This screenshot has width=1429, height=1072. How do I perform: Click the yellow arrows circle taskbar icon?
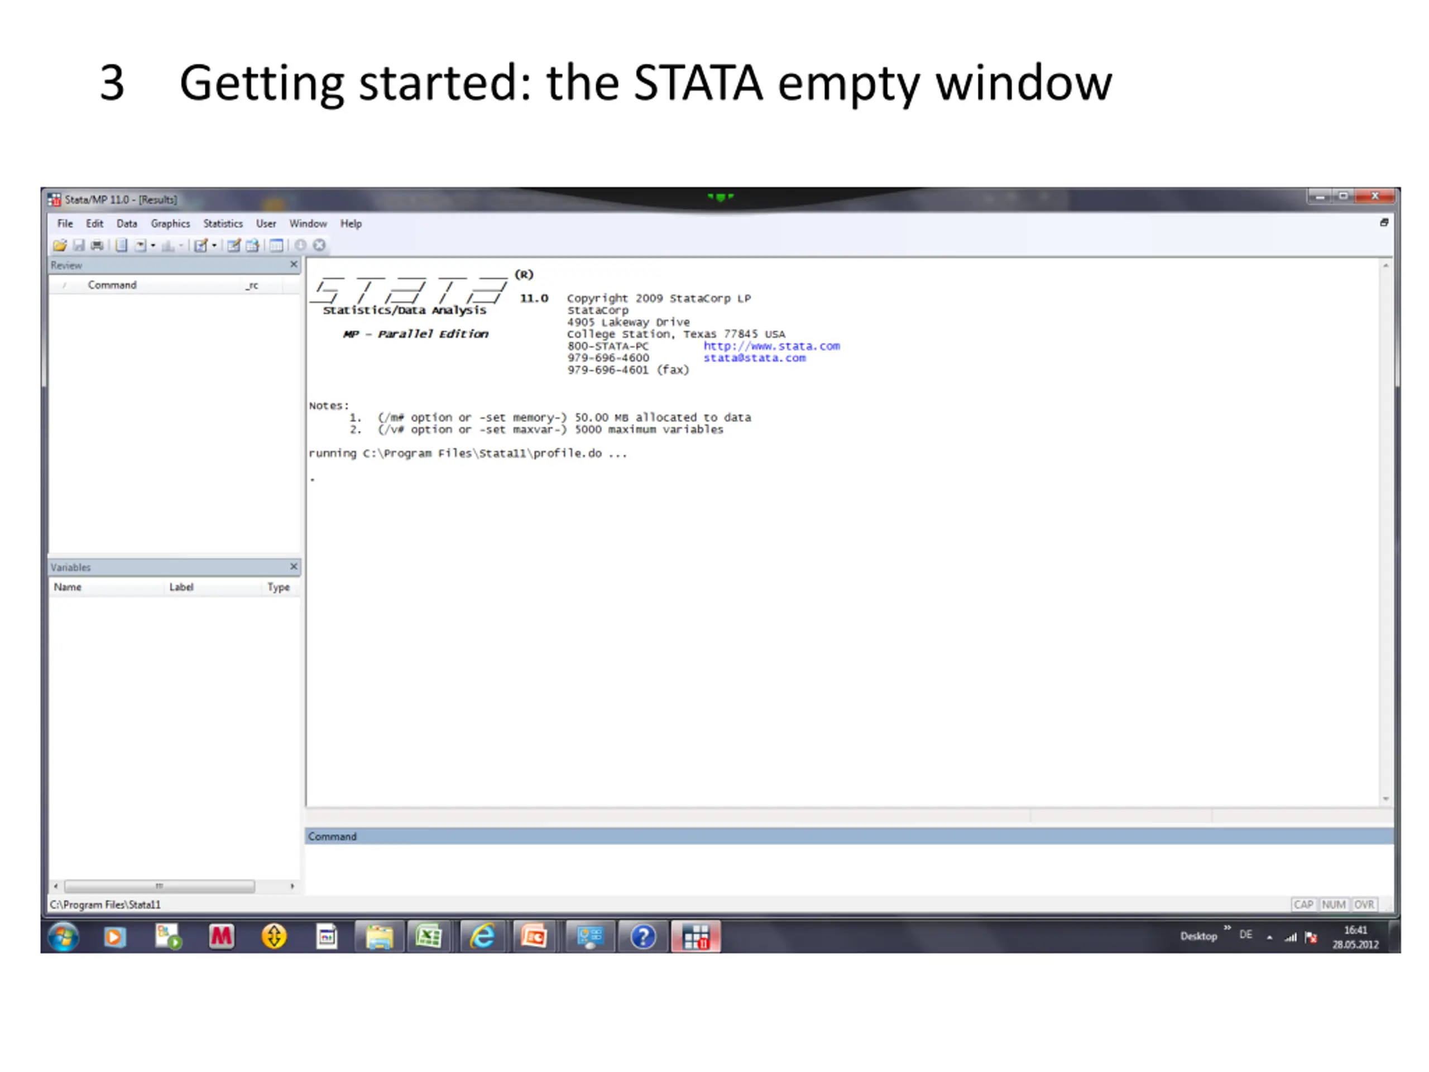pos(274,937)
